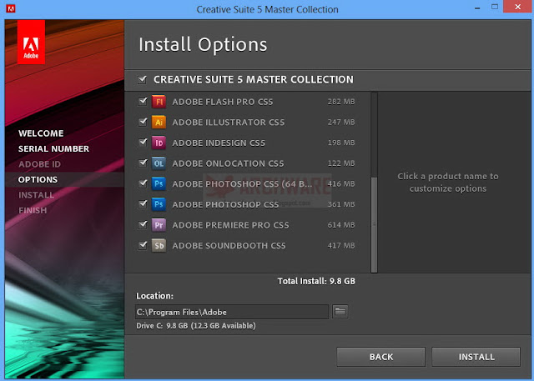Disable the Adobe Premiere Pro CS5 checkbox

(x=143, y=224)
